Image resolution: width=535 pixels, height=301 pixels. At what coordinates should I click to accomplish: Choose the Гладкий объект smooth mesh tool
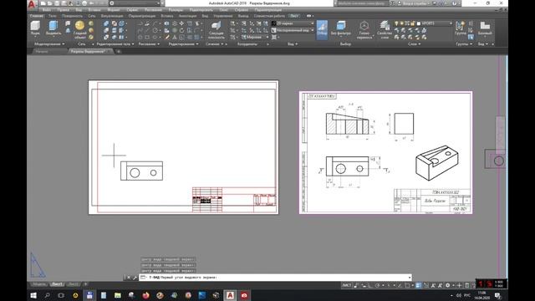click(x=80, y=29)
